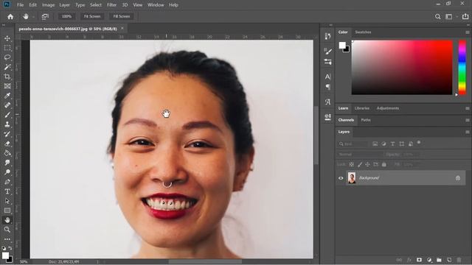Select the Rectangular Marquee tool
This screenshot has height=265, width=472.
pos(7,48)
